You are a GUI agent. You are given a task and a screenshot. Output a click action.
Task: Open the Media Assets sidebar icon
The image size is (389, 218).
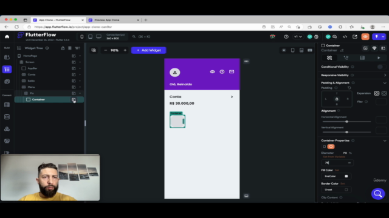pos(7,141)
